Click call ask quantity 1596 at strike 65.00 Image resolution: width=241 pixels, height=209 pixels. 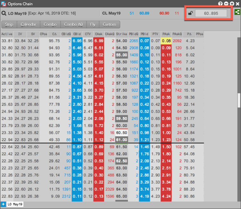tap(110, 196)
